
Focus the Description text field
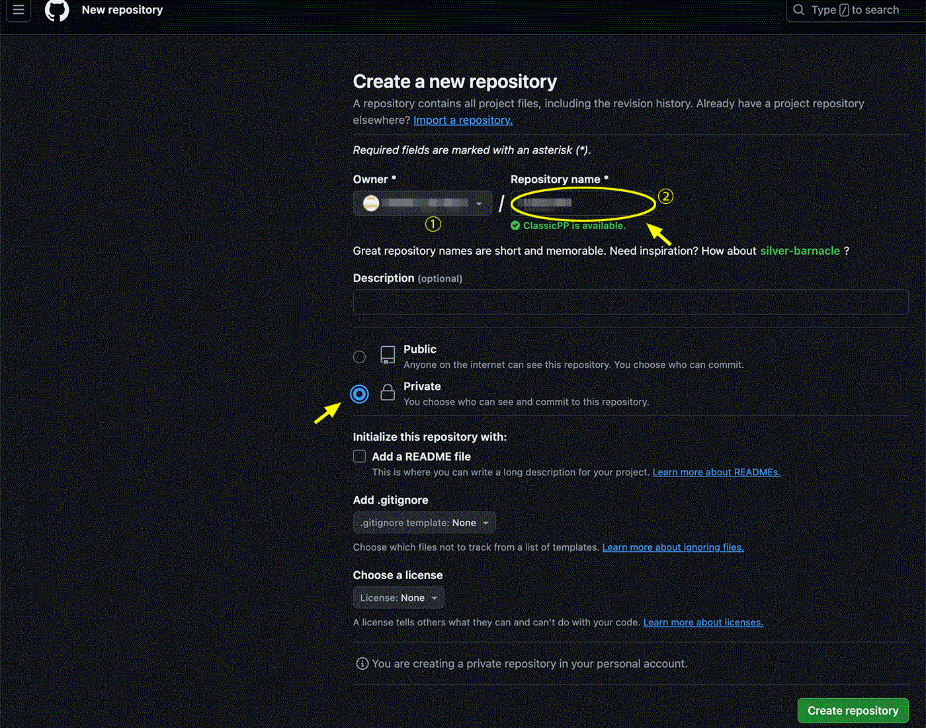[630, 302]
